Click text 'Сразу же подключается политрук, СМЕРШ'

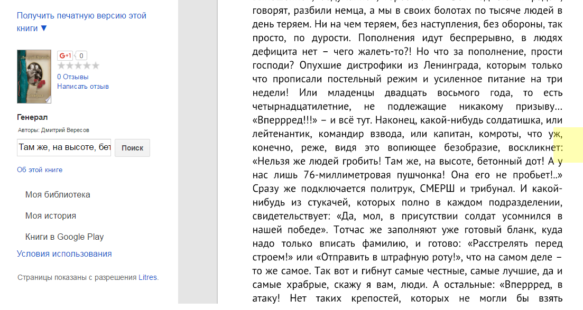[x=354, y=189]
